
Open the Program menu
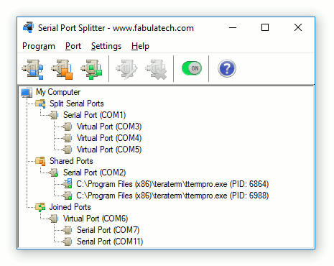click(x=39, y=46)
